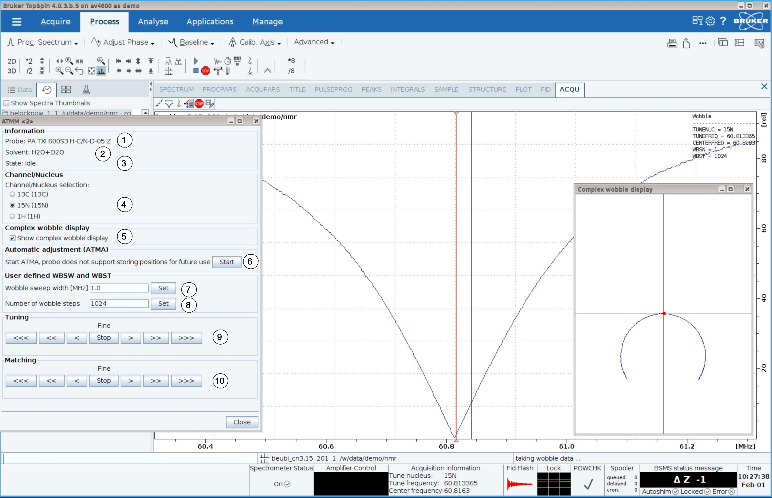772x498 pixels.
Task: Divide intensity with the /2 button
Action: [x=29, y=71]
